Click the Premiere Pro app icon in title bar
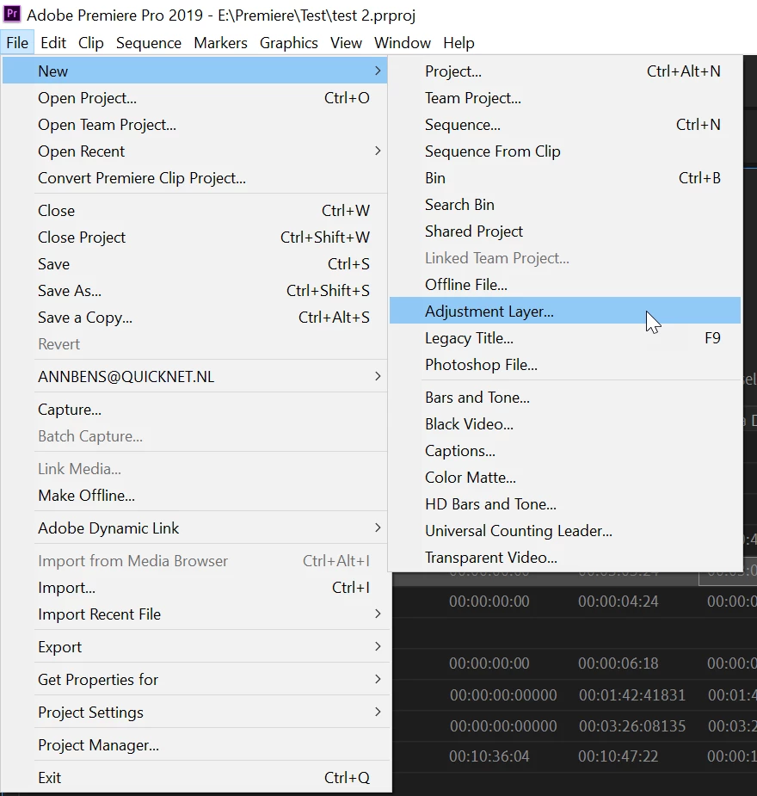Screen dimensions: 757x796 12,14
